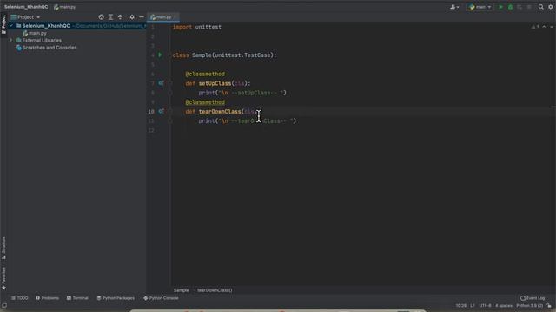This screenshot has height=312, width=556.
Task: Open Search Everywhere magnifier icon
Action: 540,7
